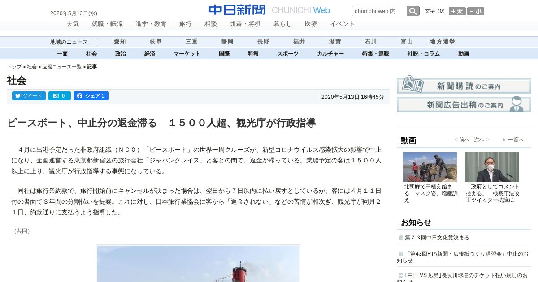Go to 就職・転職 page
The width and height of the screenshot is (538, 282).
coord(107,24)
